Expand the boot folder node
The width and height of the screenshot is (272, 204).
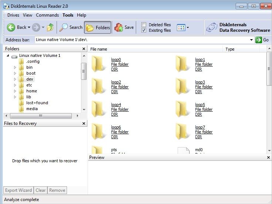(x=15, y=73)
